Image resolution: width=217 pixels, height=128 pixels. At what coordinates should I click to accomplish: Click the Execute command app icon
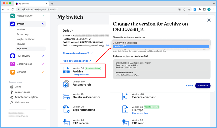(125, 96)
